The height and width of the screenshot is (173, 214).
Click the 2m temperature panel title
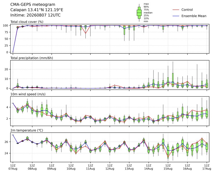point(27,130)
